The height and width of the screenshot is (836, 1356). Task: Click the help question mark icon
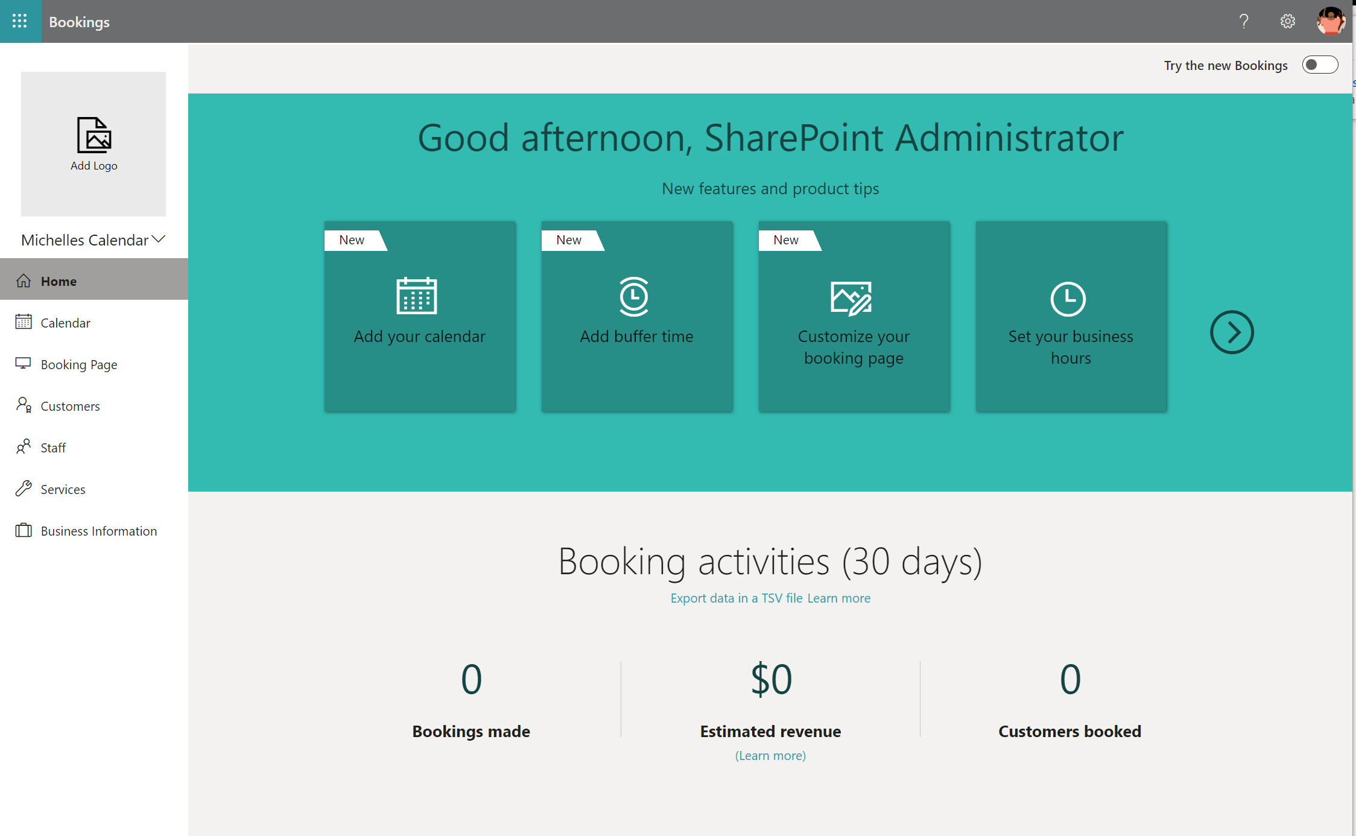click(1243, 22)
